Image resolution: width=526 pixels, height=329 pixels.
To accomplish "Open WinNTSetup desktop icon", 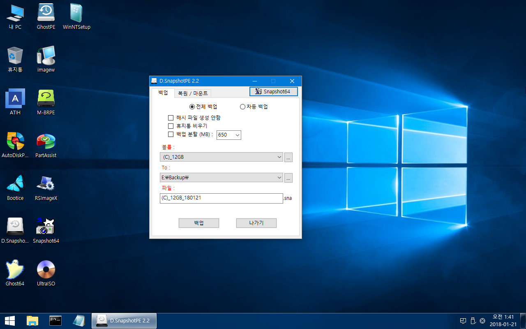I will coord(76,16).
